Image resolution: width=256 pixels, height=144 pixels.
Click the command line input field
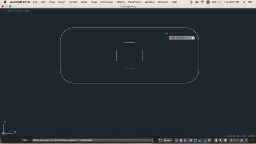click(92, 140)
